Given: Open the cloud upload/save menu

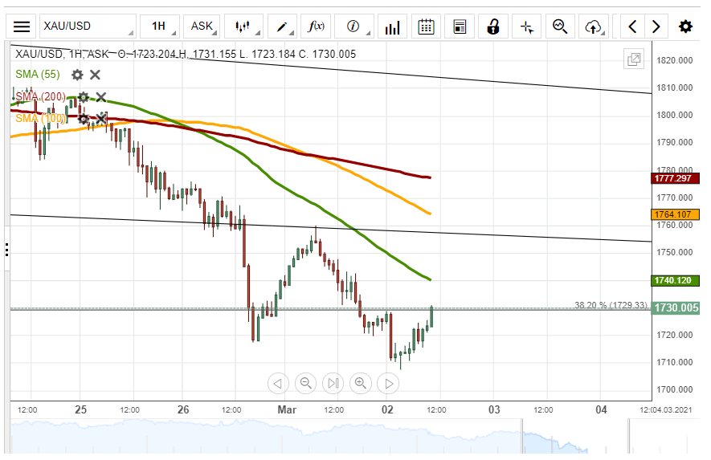Looking at the screenshot, I should point(594,26).
